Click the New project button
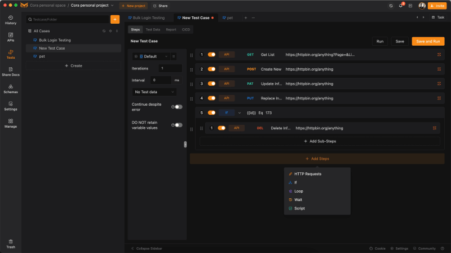The height and width of the screenshot is (253, 451). coord(134,6)
